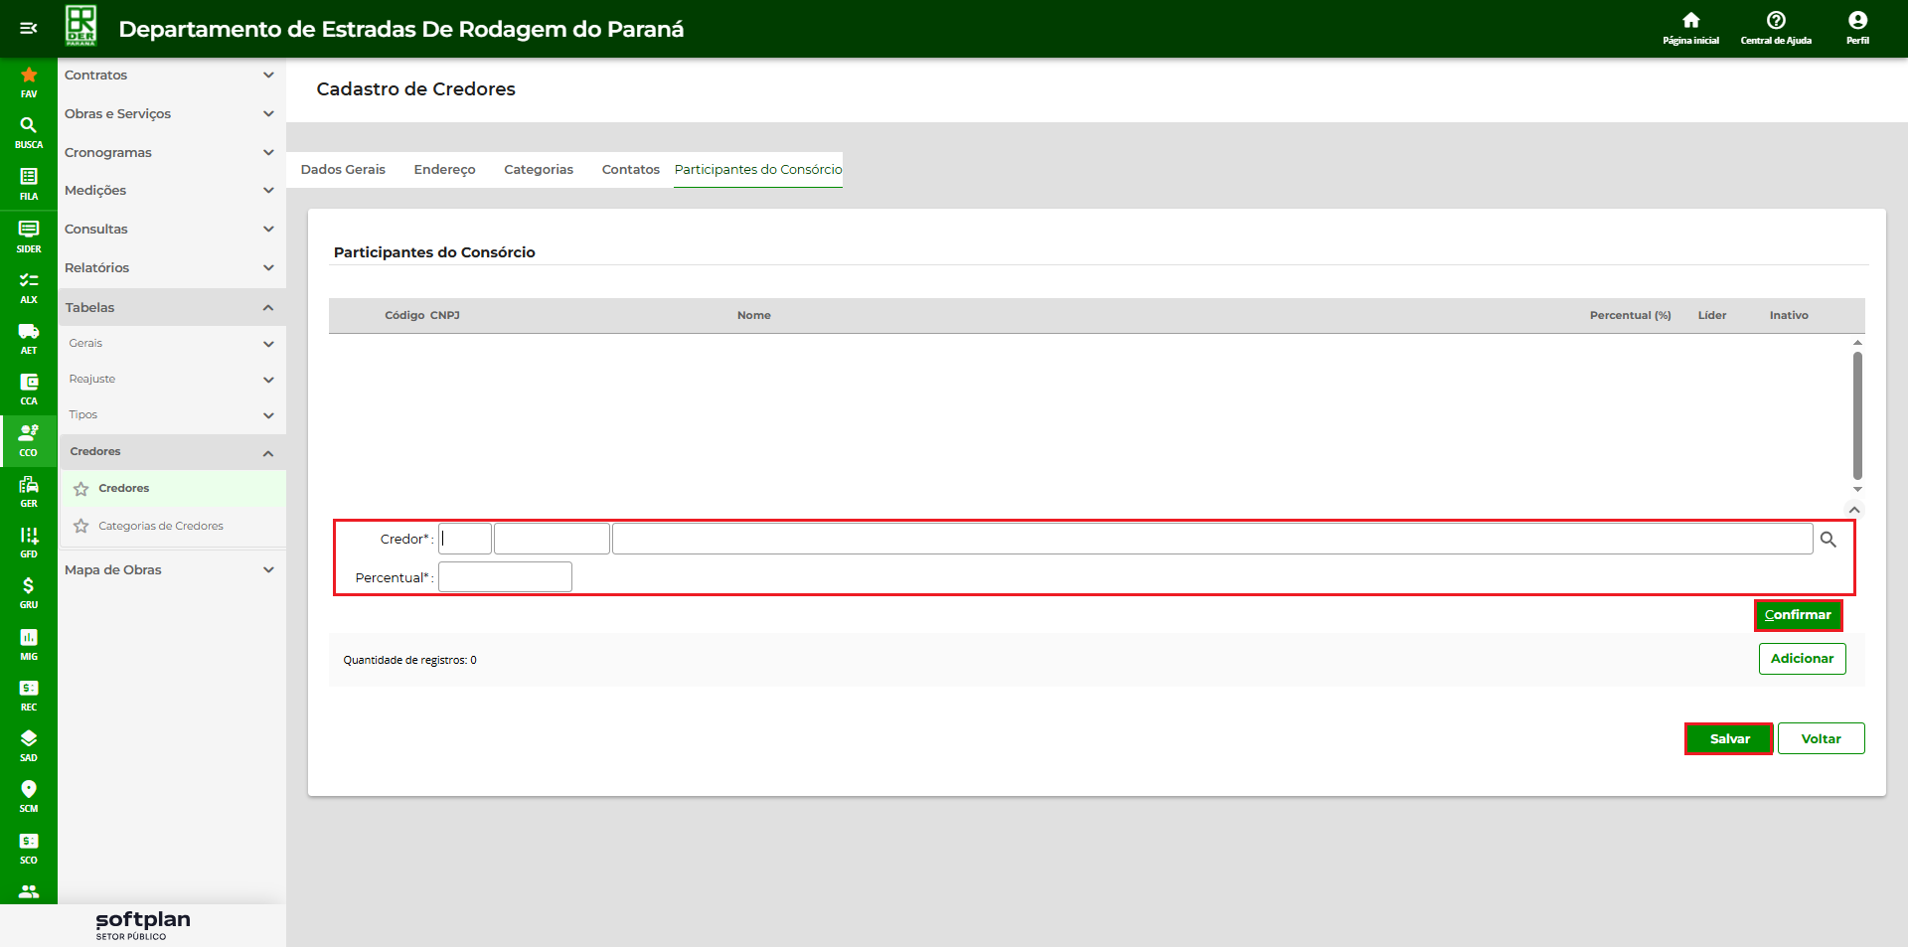1908x947 pixels.
Task: Open the Perfil user icon
Action: click(x=1857, y=21)
